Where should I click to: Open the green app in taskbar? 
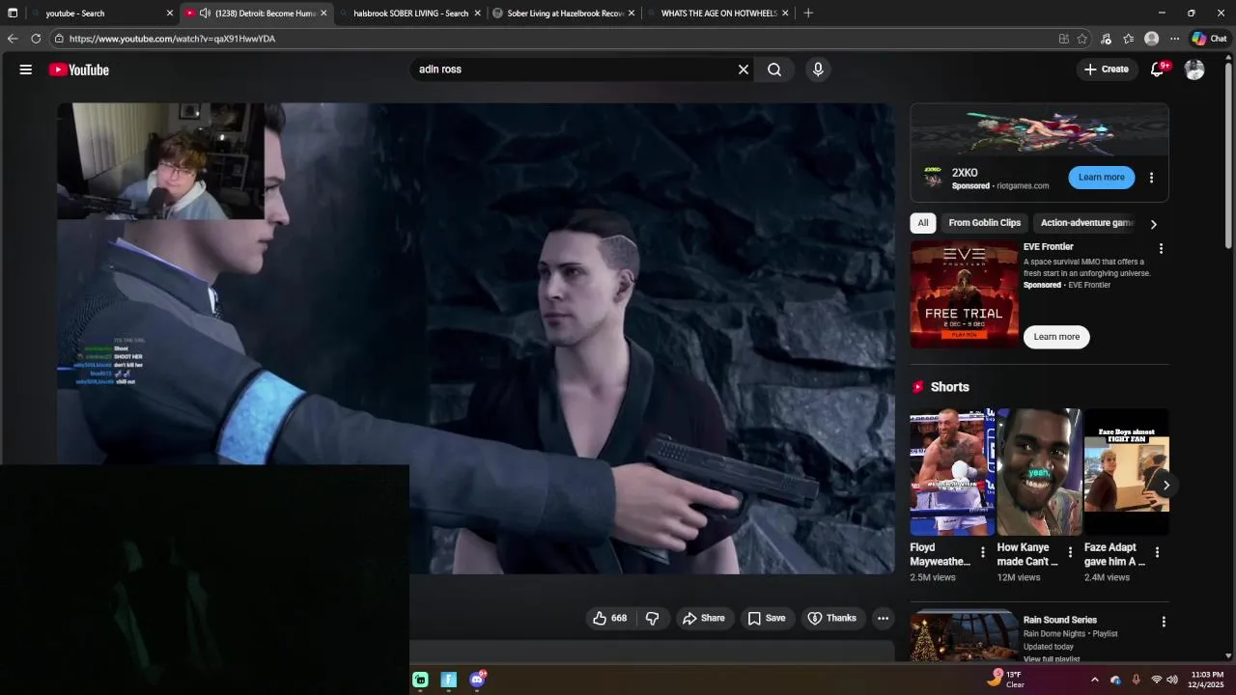pyautogui.click(x=420, y=680)
